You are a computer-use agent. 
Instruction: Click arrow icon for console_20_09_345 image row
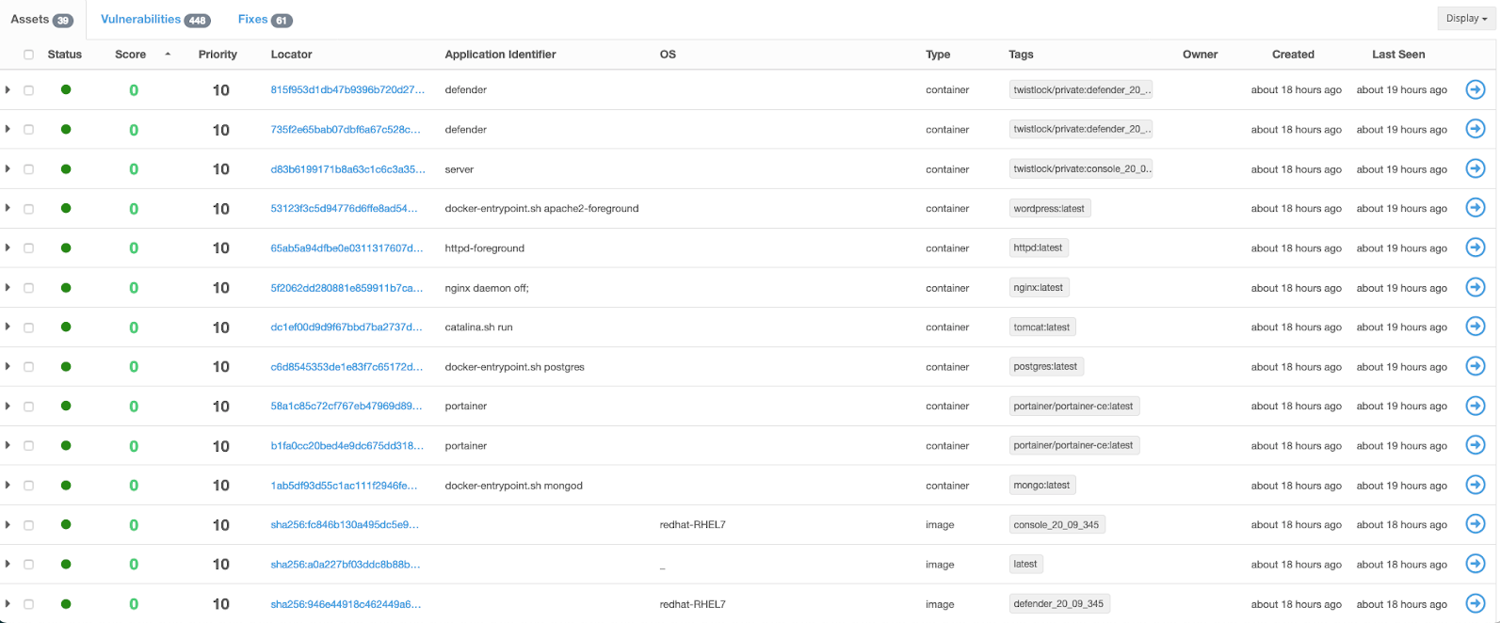1475,524
